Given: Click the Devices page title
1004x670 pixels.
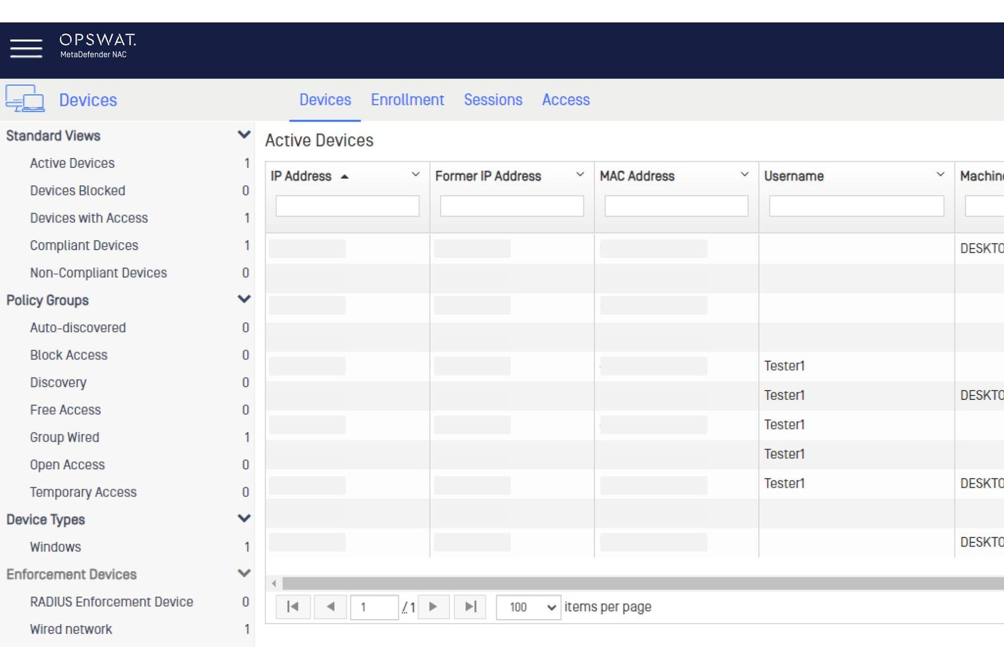Looking at the screenshot, I should pyautogui.click(x=88, y=100).
